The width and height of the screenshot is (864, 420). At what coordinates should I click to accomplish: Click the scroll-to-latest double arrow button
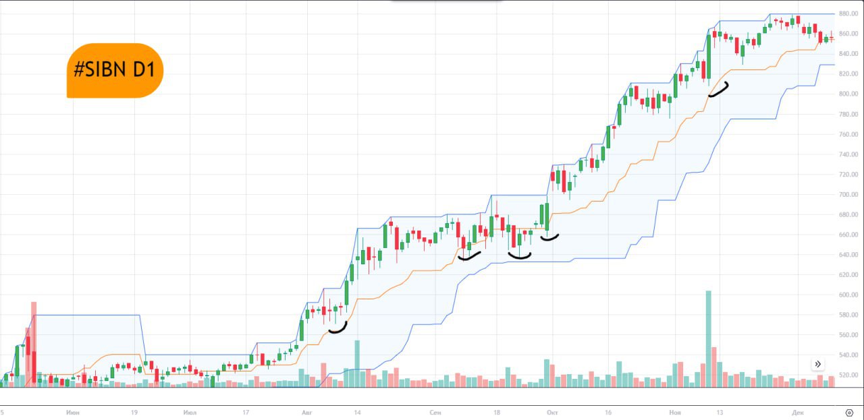[x=818, y=364]
